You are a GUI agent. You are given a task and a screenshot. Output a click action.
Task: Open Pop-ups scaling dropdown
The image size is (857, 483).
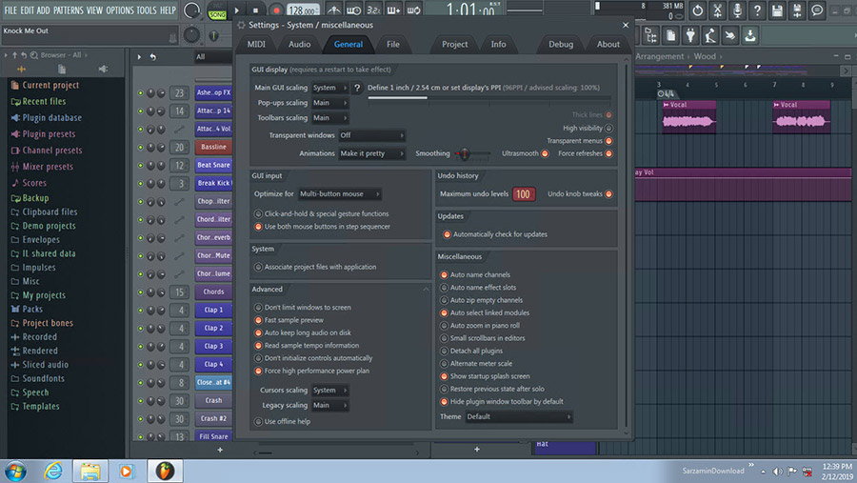[330, 103]
